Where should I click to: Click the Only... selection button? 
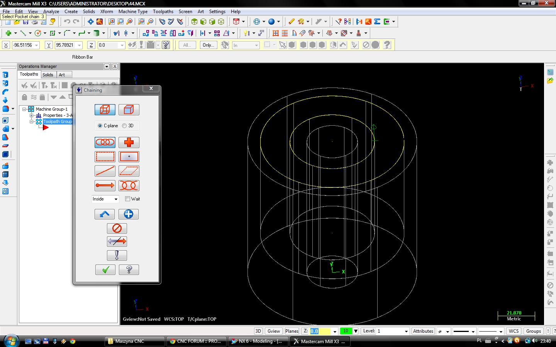coord(208,45)
